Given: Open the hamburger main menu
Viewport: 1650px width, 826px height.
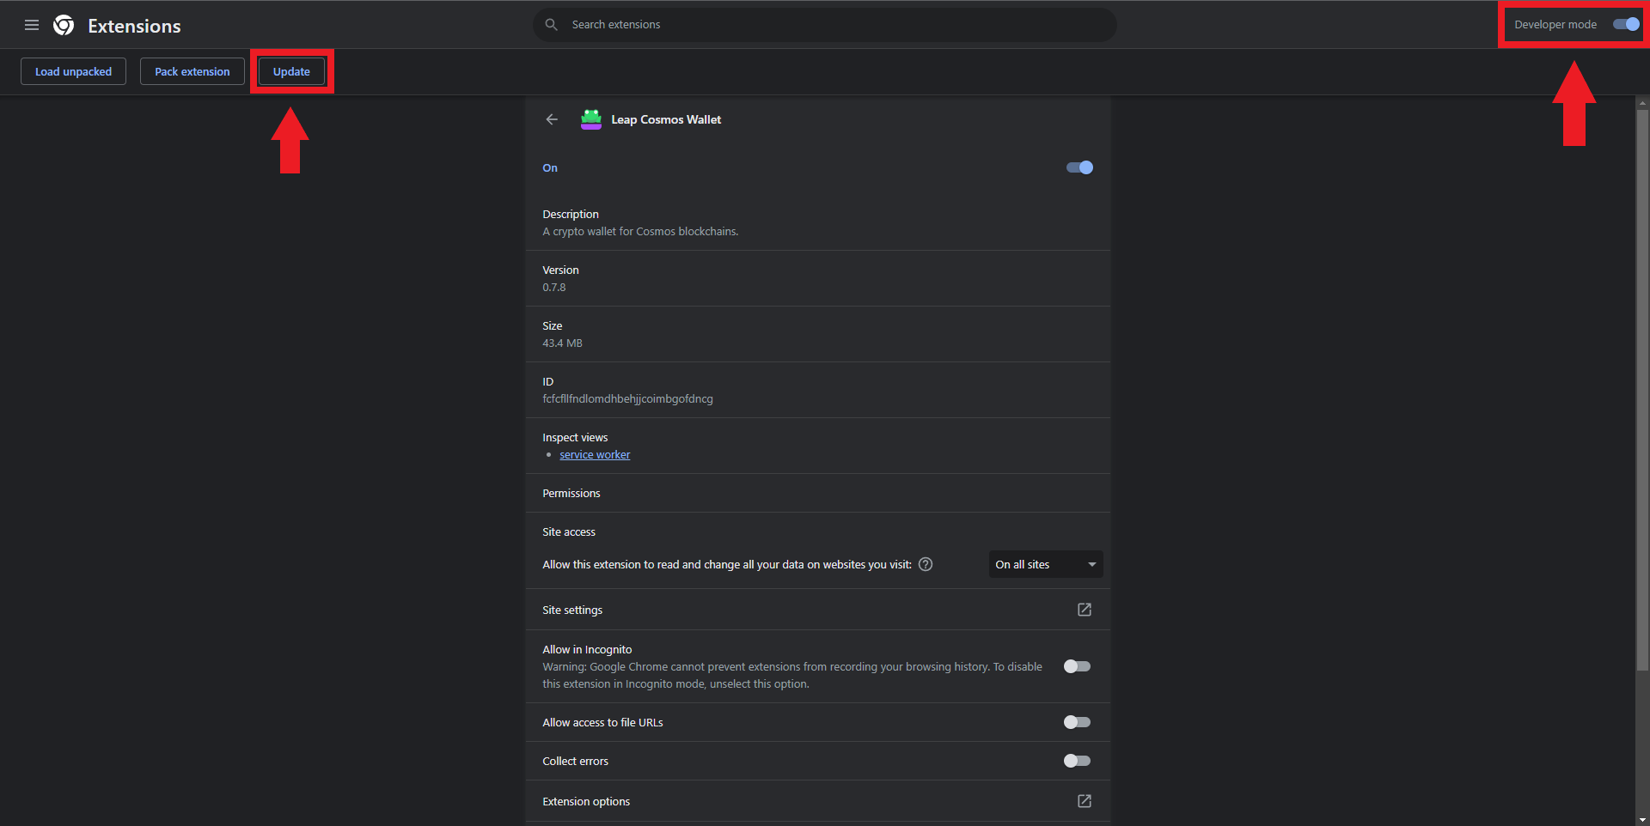Looking at the screenshot, I should pos(32,25).
